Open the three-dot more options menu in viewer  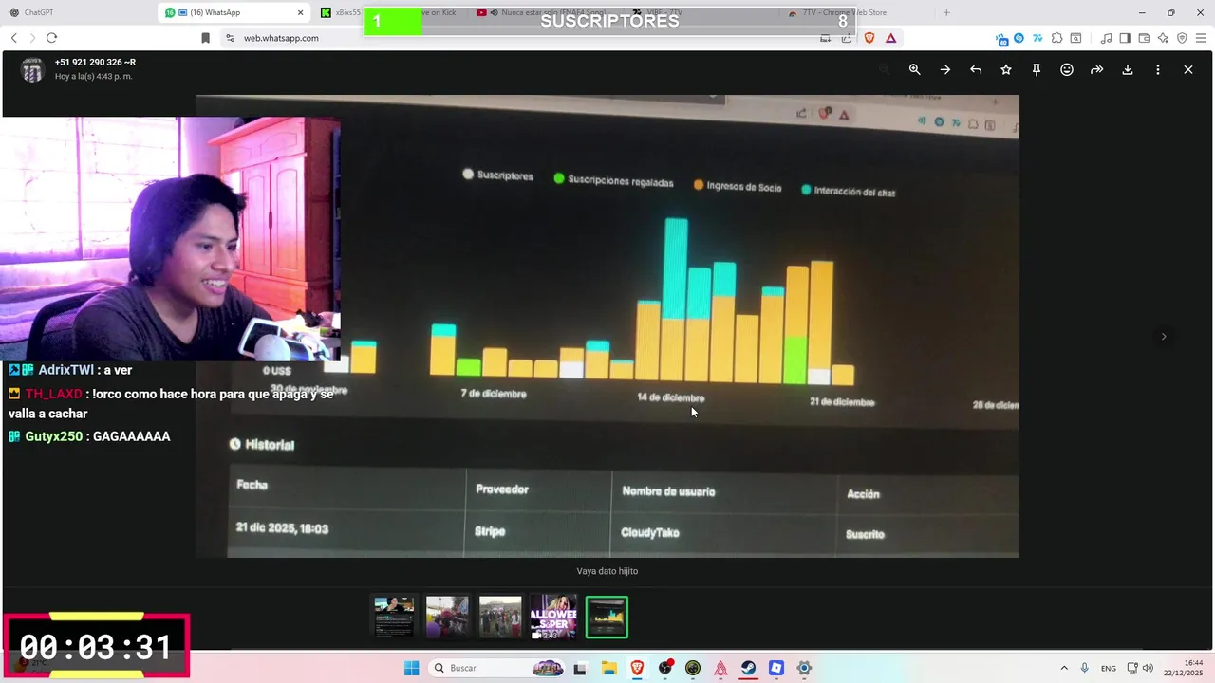coord(1157,69)
